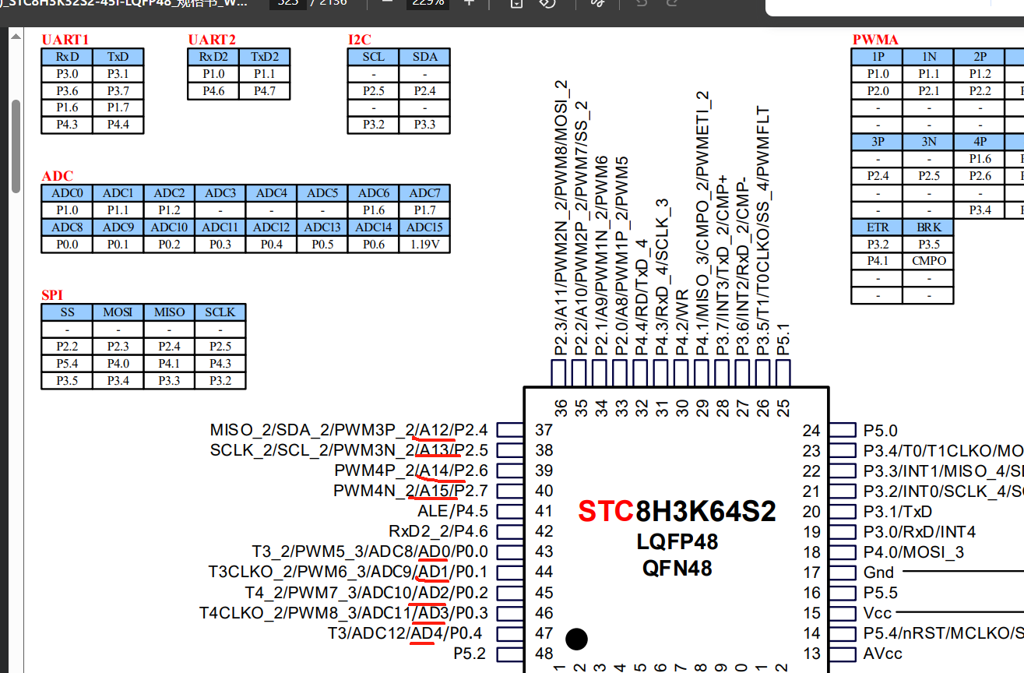Click the P4.7 cell in UART2 table
Image resolution: width=1024 pixels, height=673 pixels.
click(264, 91)
